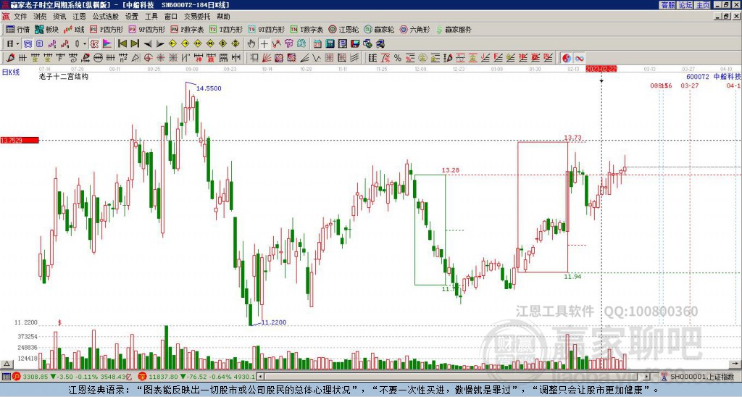Toggle the 权 adjusted-price button

pyautogui.click(x=94, y=44)
